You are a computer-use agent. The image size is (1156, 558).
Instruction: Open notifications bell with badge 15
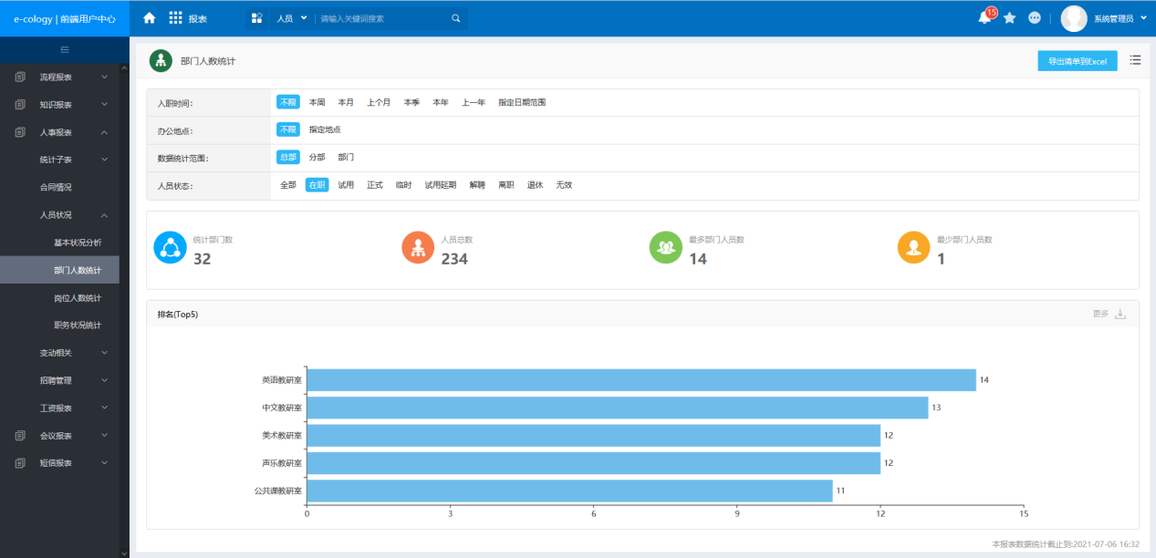984,17
